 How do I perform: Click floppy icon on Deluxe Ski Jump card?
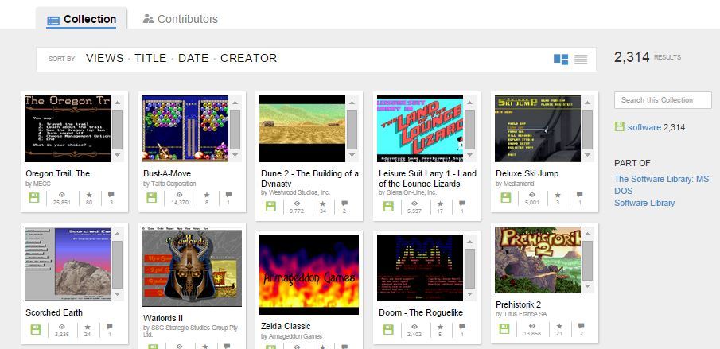[x=505, y=198]
